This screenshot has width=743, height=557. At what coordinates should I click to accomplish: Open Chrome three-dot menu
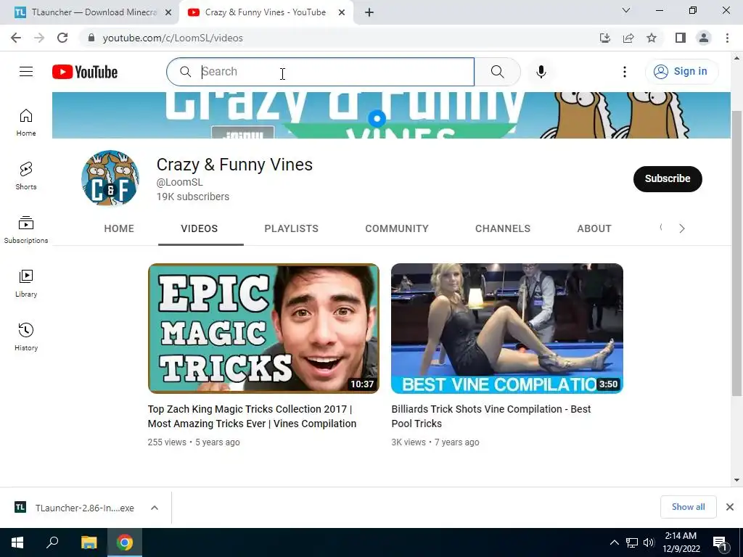[727, 38]
